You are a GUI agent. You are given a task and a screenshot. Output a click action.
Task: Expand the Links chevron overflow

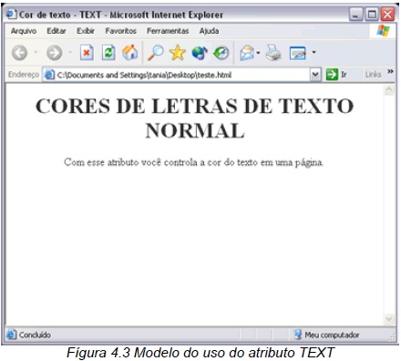click(390, 72)
